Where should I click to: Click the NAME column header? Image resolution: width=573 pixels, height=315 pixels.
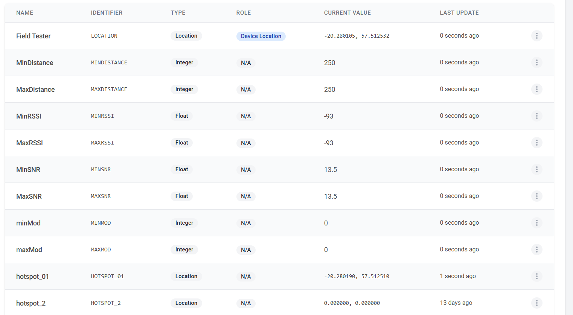(25, 13)
